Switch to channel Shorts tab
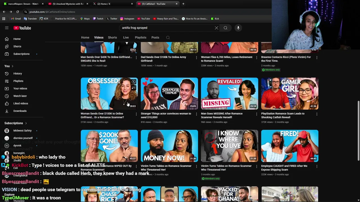360x202 pixels. pyautogui.click(x=112, y=38)
